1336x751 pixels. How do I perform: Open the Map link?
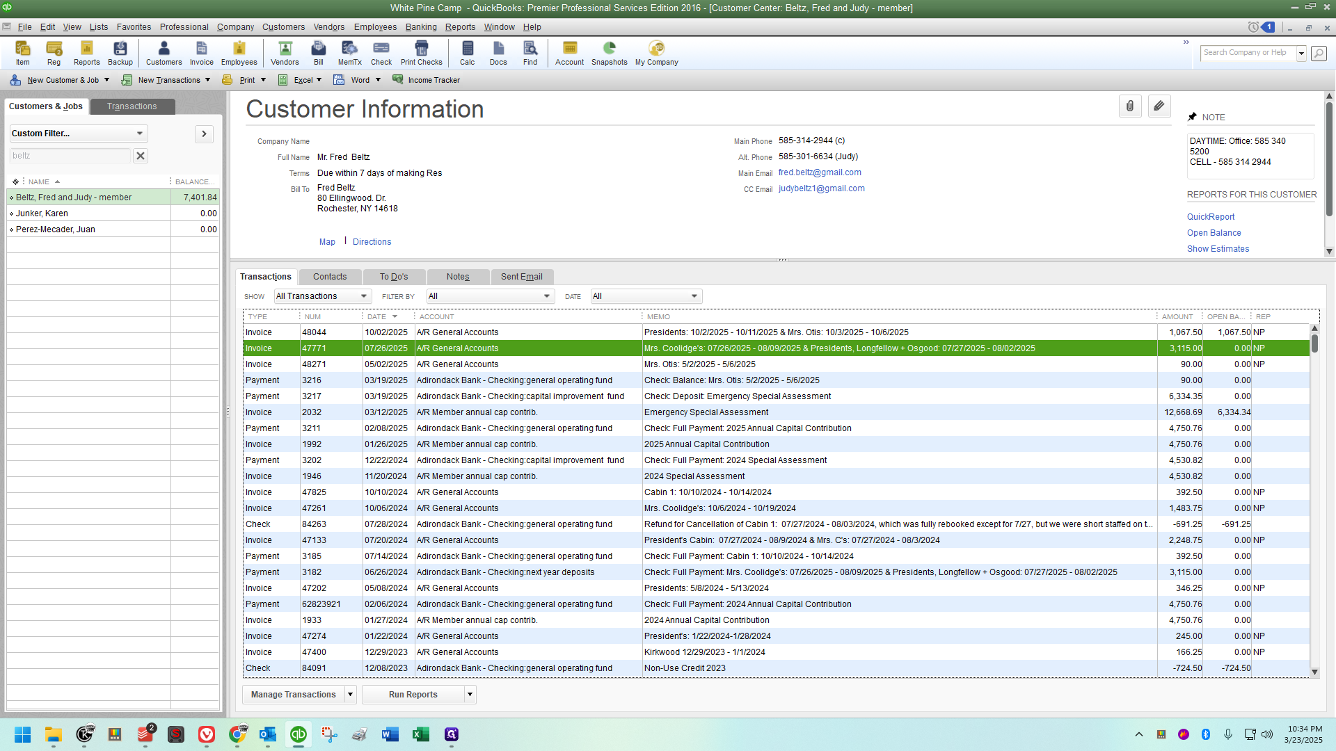tap(327, 242)
